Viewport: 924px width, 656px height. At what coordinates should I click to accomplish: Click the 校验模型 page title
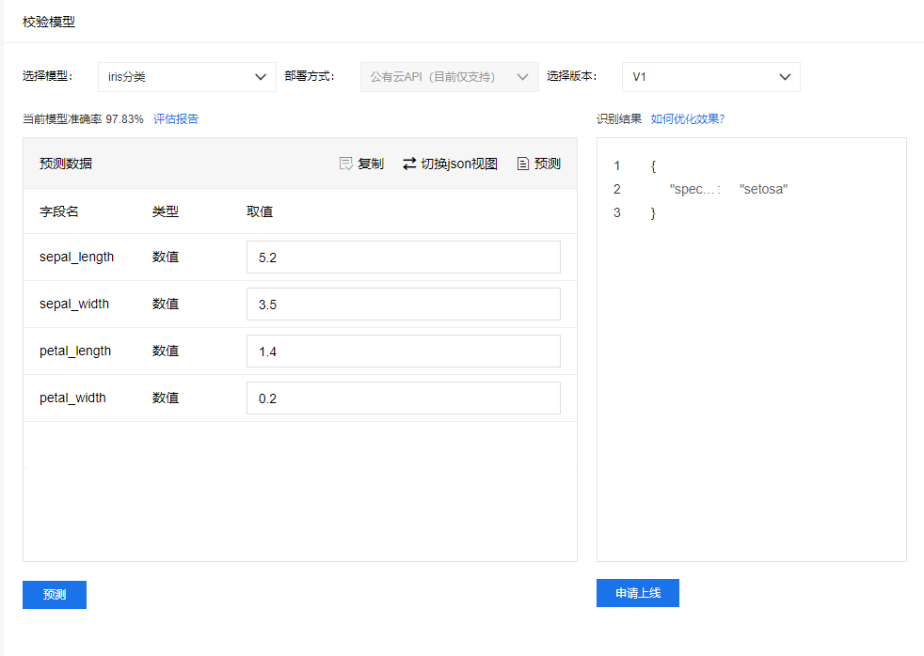pyautogui.click(x=49, y=22)
